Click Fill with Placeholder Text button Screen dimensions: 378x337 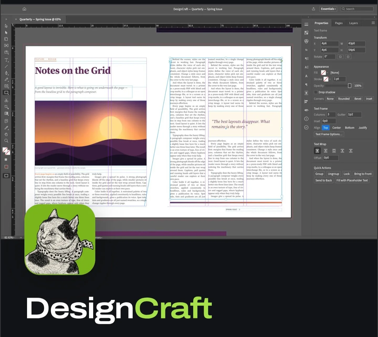[x=352, y=180]
